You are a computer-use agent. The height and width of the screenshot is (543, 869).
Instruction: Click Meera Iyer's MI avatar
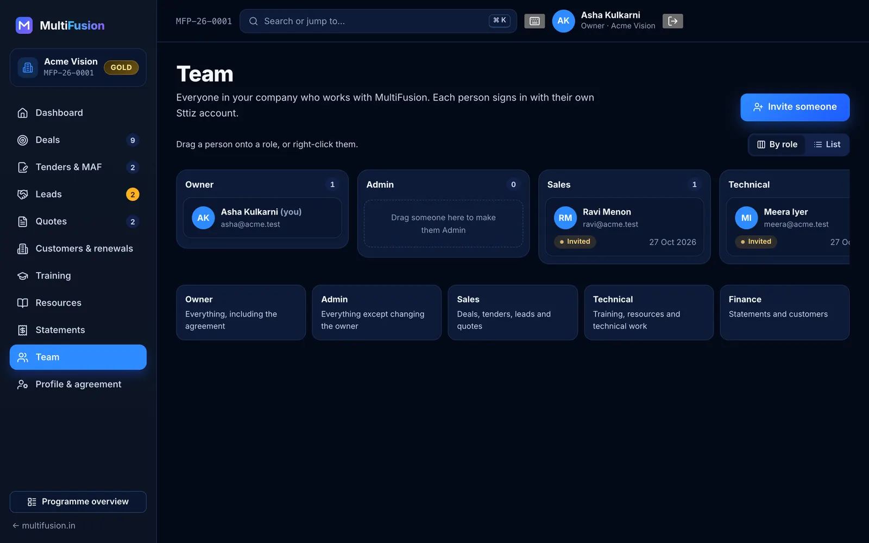pyautogui.click(x=746, y=218)
